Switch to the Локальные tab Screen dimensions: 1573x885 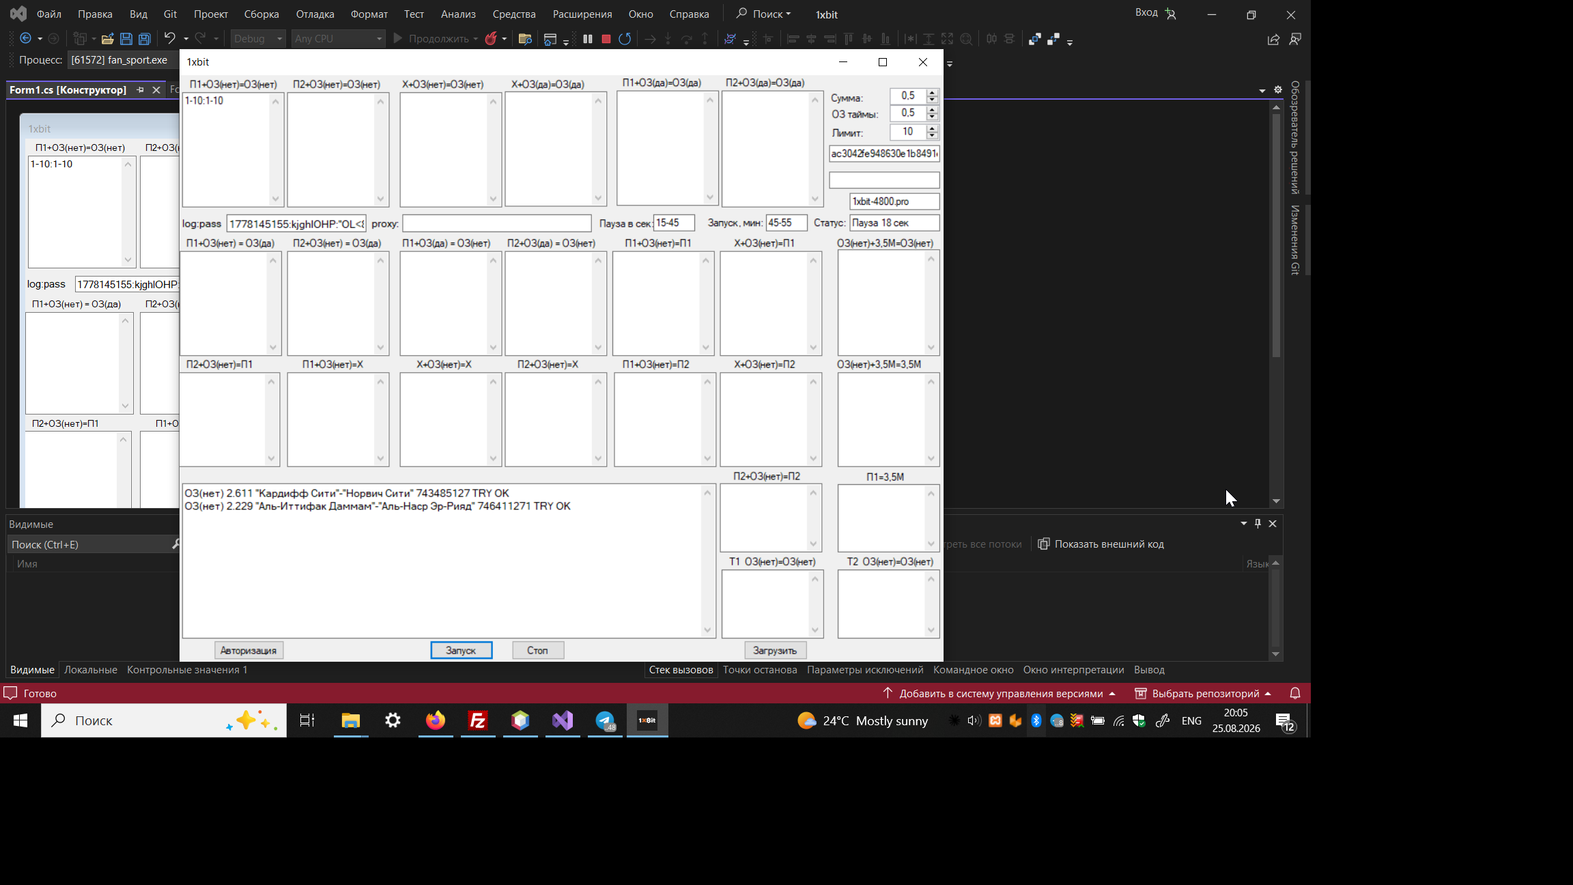(91, 670)
